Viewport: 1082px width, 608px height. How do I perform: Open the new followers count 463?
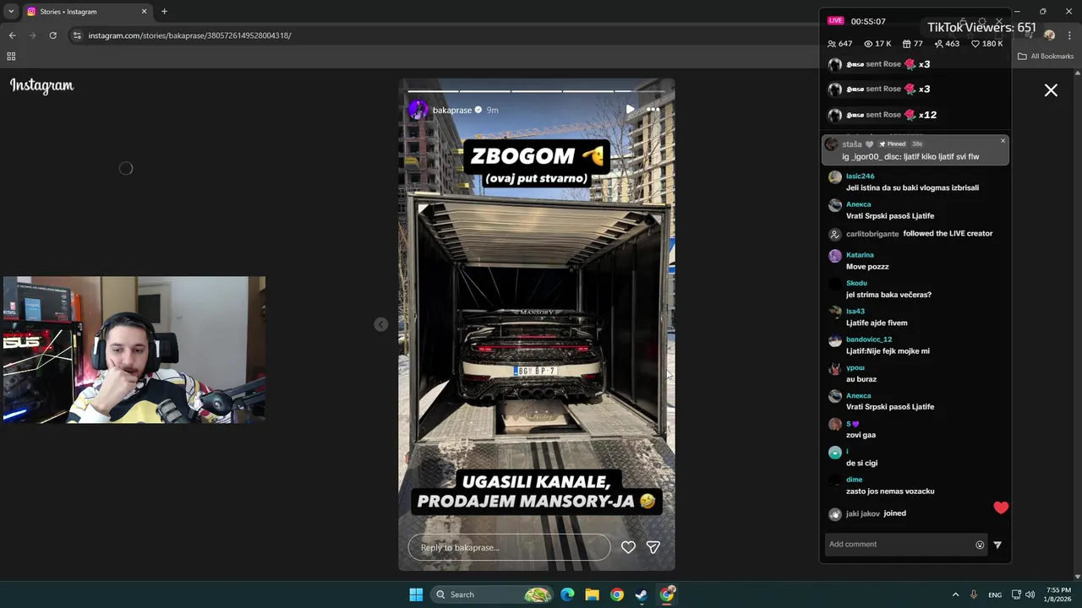(x=946, y=44)
